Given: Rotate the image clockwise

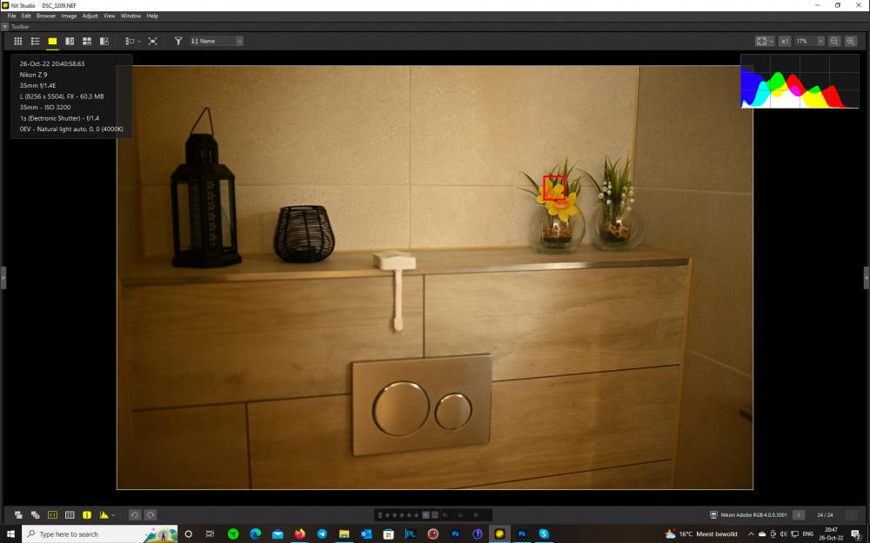Looking at the screenshot, I should [x=151, y=514].
